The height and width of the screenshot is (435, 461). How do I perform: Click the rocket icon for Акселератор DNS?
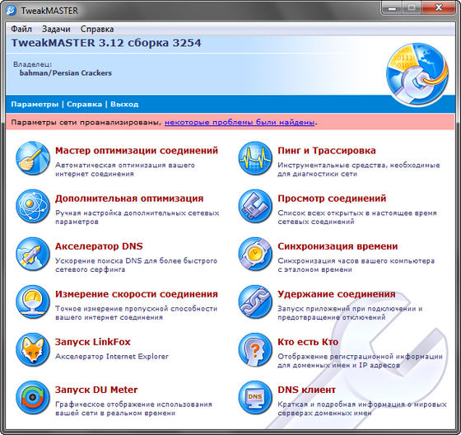click(x=33, y=254)
